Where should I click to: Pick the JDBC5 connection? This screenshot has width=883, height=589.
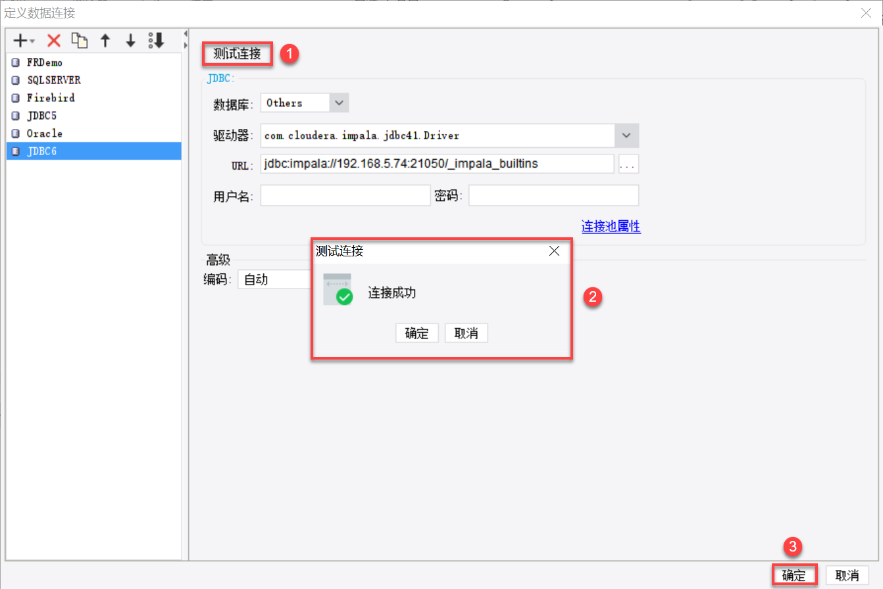click(x=93, y=116)
